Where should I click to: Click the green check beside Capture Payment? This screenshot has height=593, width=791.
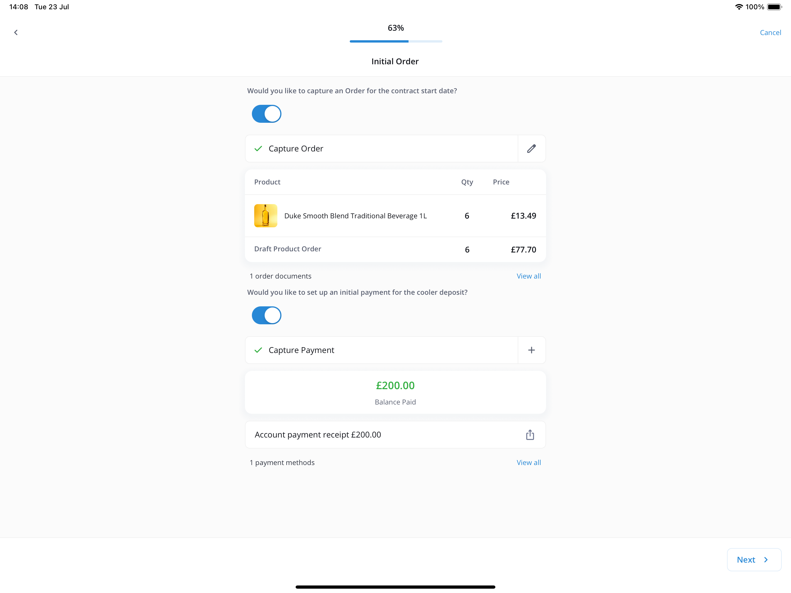258,350
